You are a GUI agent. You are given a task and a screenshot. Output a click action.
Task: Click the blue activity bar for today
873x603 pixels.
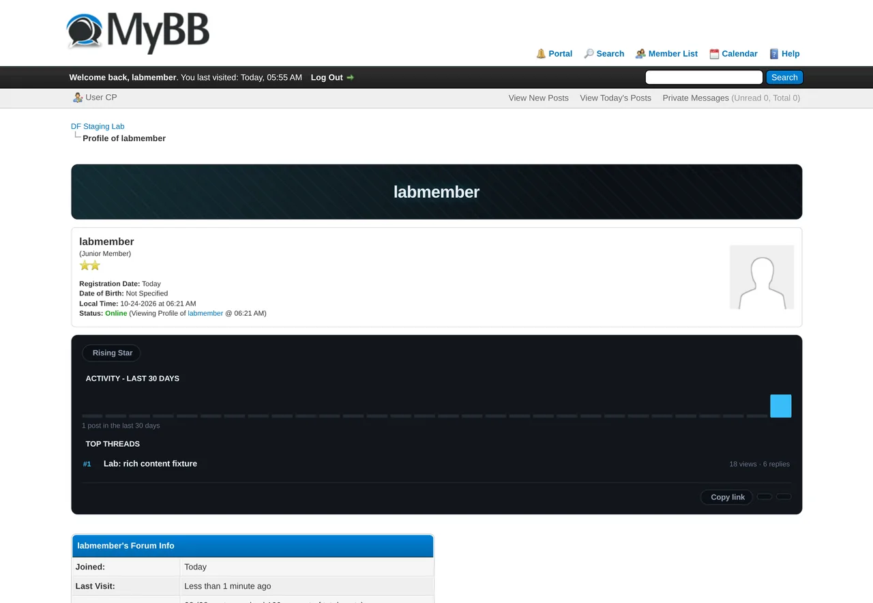(x=781, y=406)
